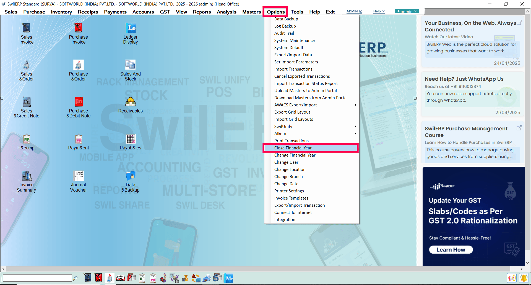Click the Learn How button on GST banner

click(x=451, y=250)
